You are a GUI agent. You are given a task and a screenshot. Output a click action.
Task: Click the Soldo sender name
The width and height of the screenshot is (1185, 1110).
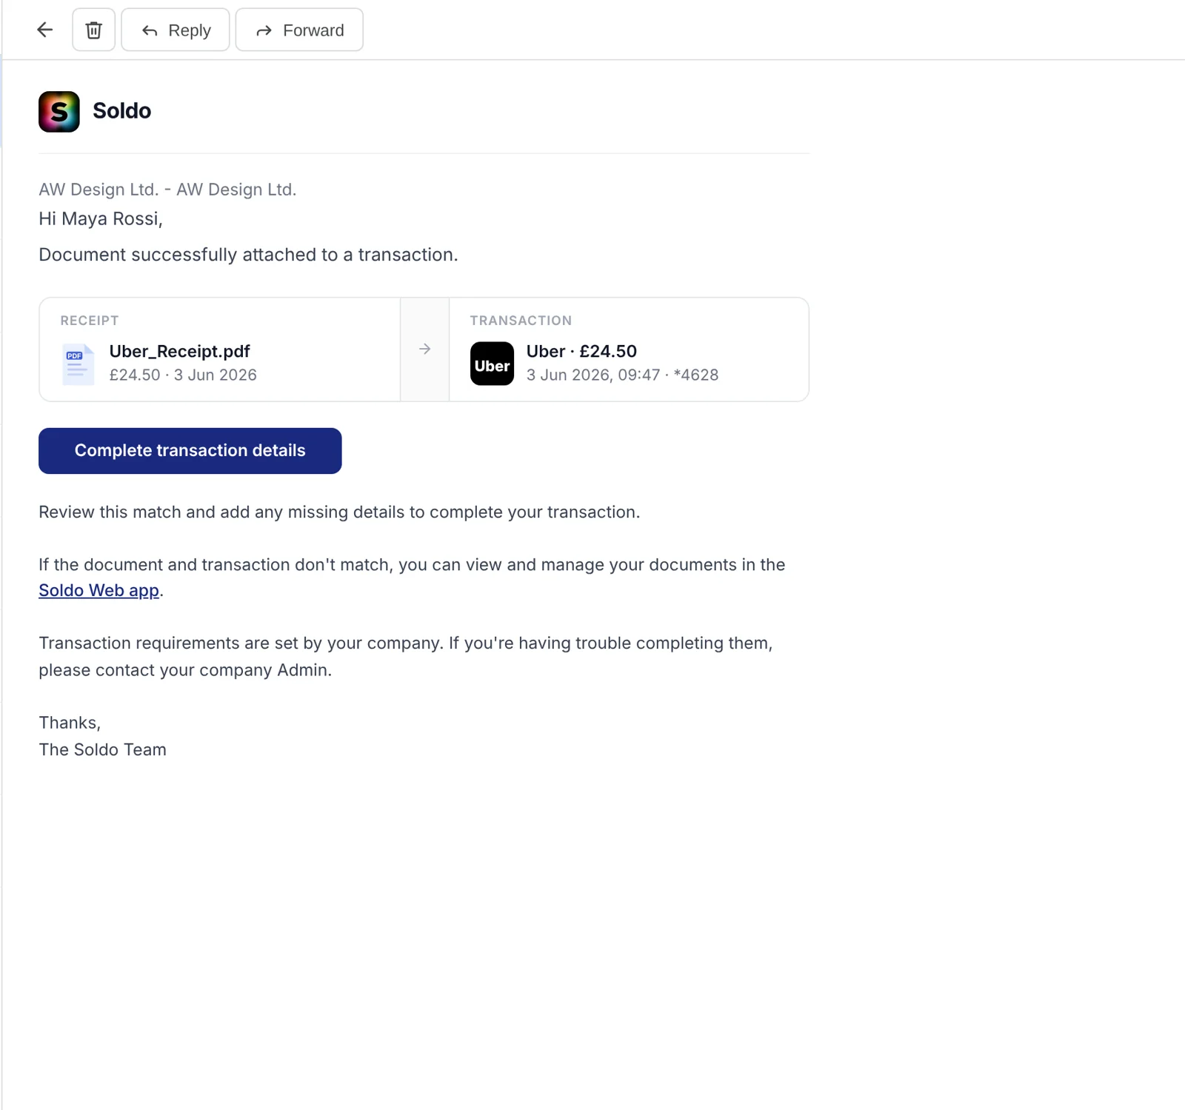click(x=122, y=111)
